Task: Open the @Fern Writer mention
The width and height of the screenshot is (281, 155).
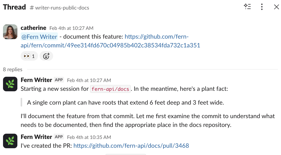Action: (x=39, y=37)
